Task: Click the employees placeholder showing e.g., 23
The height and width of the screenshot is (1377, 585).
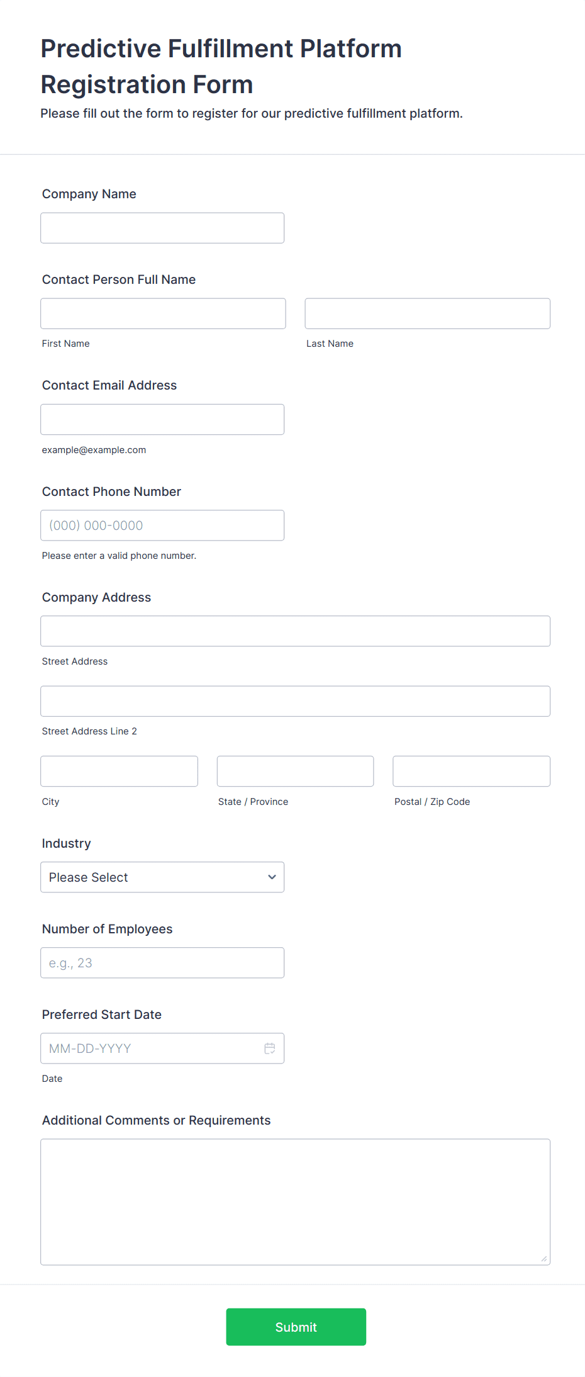Action: 162,962
